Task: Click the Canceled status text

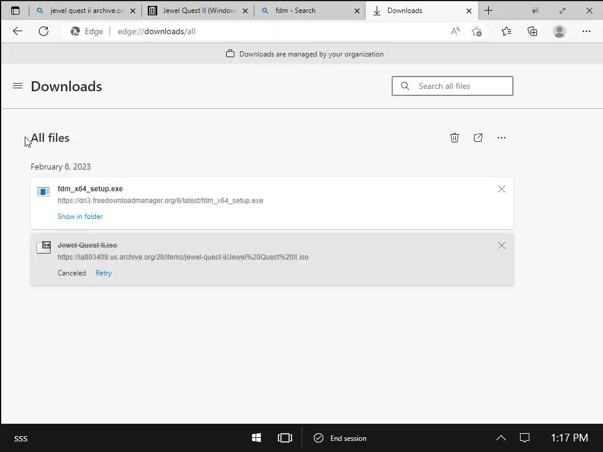Action: click(71, 273)
